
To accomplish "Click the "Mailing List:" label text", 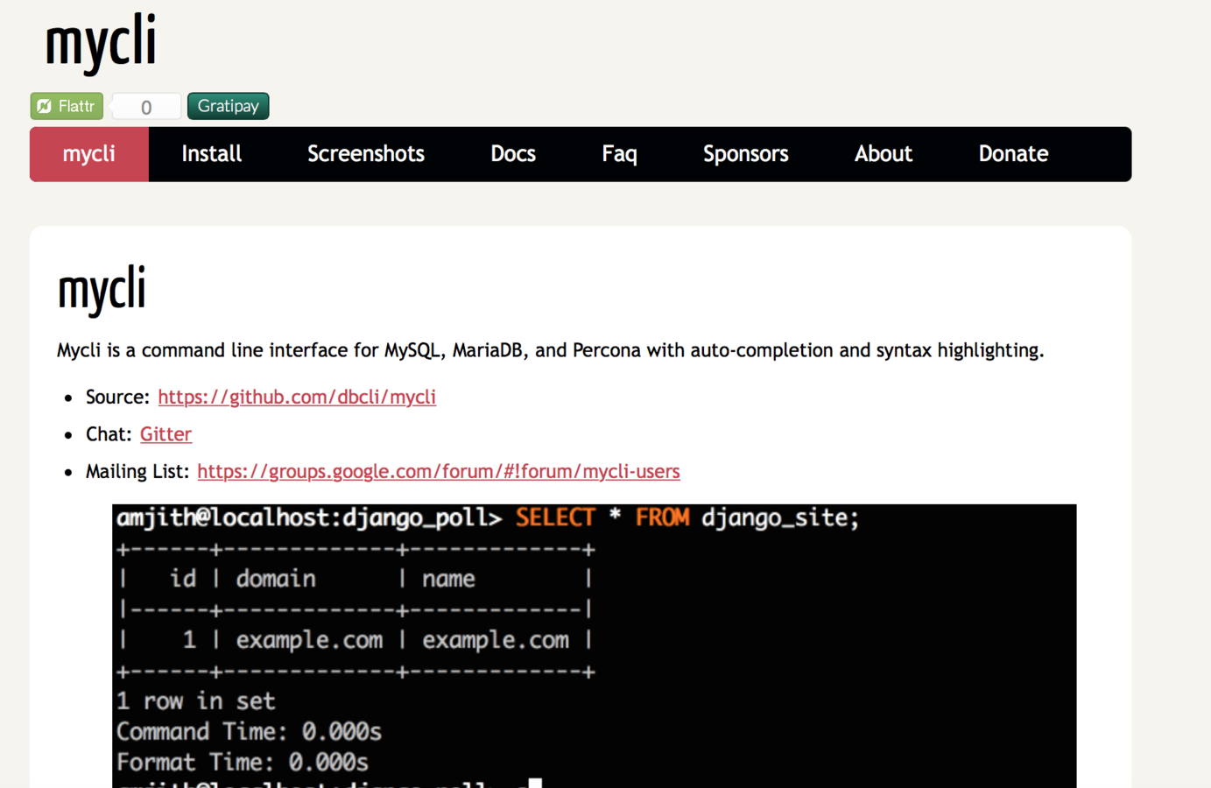I will [x=137, y=471].
